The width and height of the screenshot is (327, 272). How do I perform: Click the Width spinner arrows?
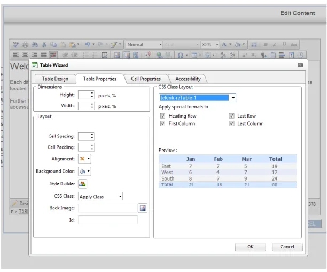(x=92, y=106)
